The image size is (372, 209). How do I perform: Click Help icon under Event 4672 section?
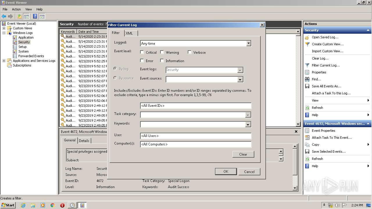307,166
